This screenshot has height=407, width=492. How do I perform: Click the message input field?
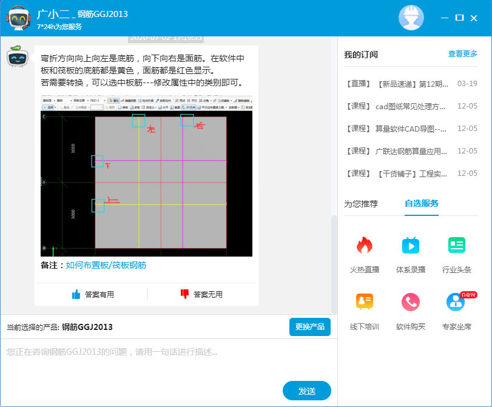pos(169,358)
